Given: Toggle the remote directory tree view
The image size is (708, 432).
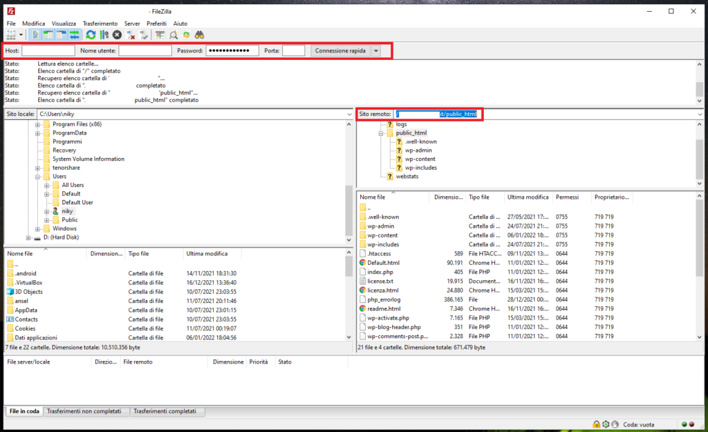Looking at the screenshot, I should coord(62,35).
